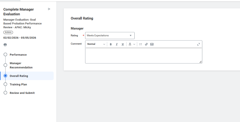Go to Manager Recommendation section

21,65
